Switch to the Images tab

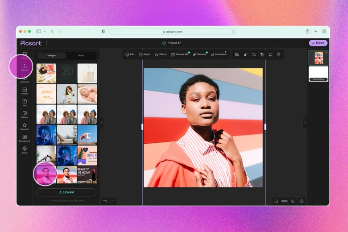tap(51, 55)
